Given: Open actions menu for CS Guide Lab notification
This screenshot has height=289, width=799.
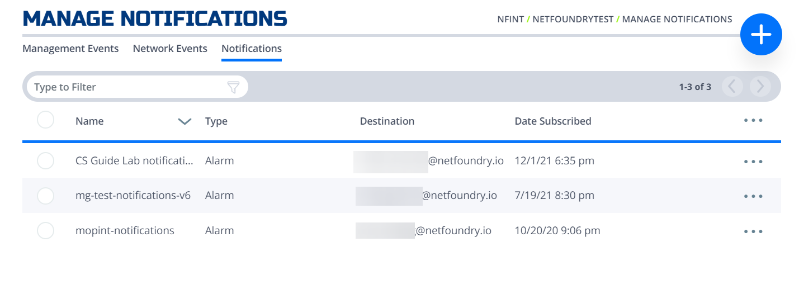Looking at the screenshot, I should [753, 162].
